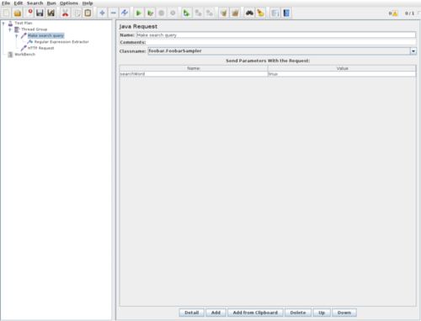Open the Run menu
This screenshot has height=321, width=421.
point(51,3)
